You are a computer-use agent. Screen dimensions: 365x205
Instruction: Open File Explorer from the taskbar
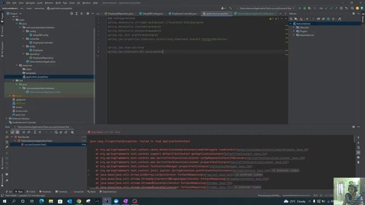(x=51, y=201)
